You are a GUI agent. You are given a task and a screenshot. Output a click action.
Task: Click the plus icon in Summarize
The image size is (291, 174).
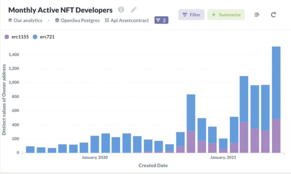click(214, 15)
